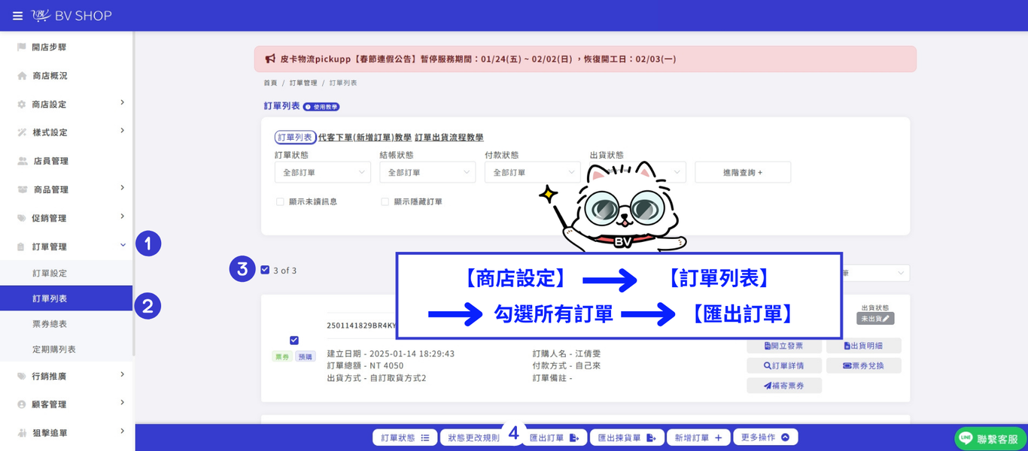Viewport: 1028px width, 451px height.
Task: Expand the 行銷推廣 sidebar chevron
Action: [122, 374]
